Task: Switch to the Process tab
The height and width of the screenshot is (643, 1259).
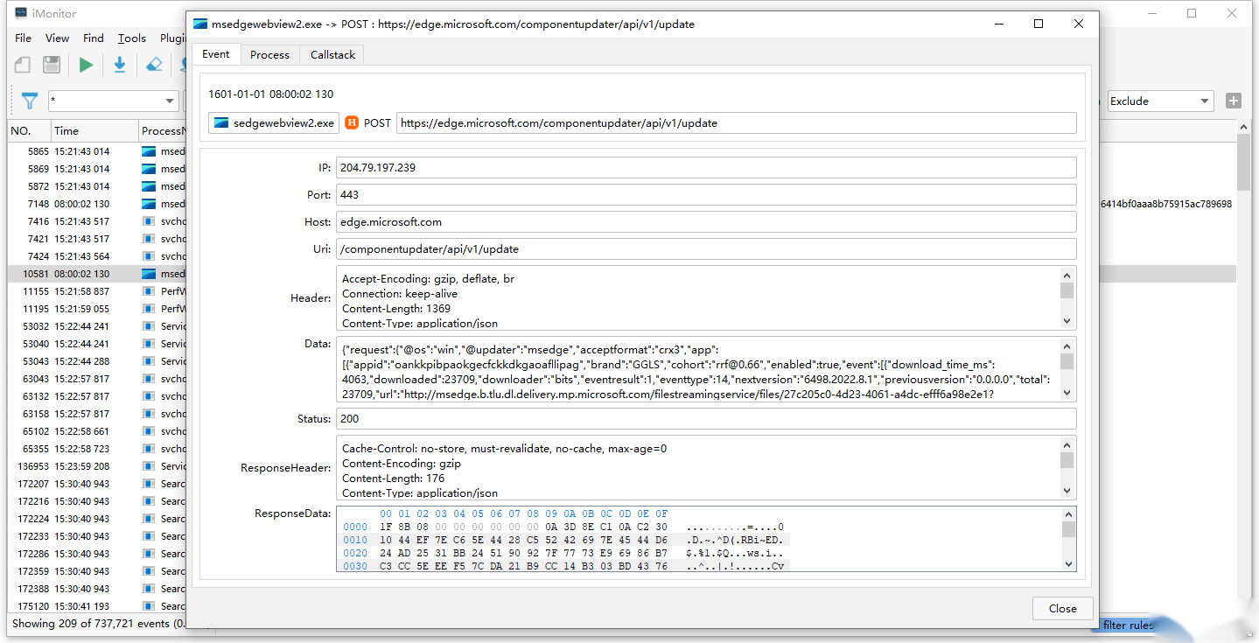Action: coord(269,55)
